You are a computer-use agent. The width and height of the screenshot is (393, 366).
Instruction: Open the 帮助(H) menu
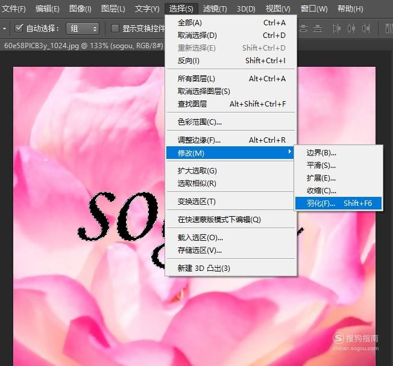pyautogui.click(x=350, y=9)
